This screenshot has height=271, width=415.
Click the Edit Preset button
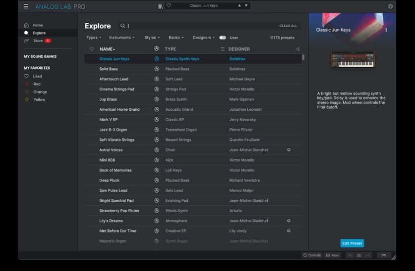tap(352, 243)
